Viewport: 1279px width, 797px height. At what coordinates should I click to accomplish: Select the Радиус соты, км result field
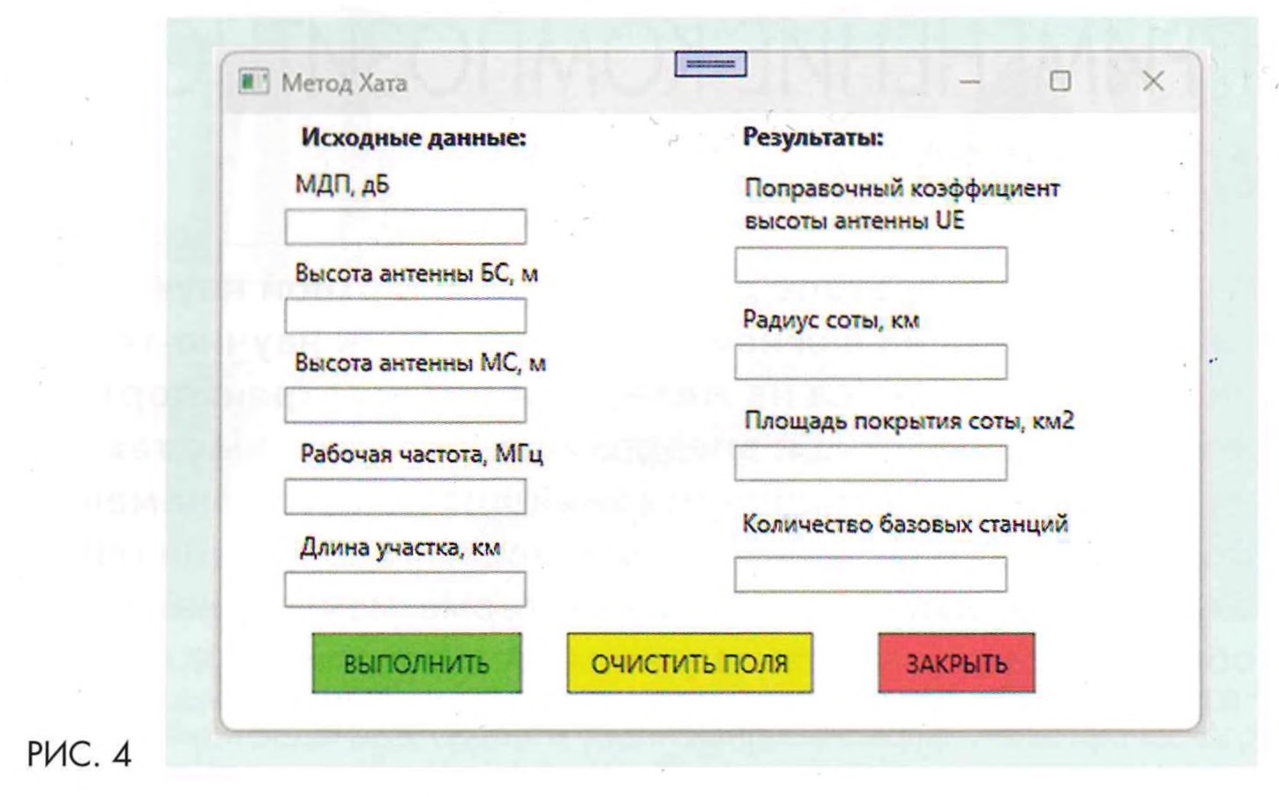[x=871, y=362]
